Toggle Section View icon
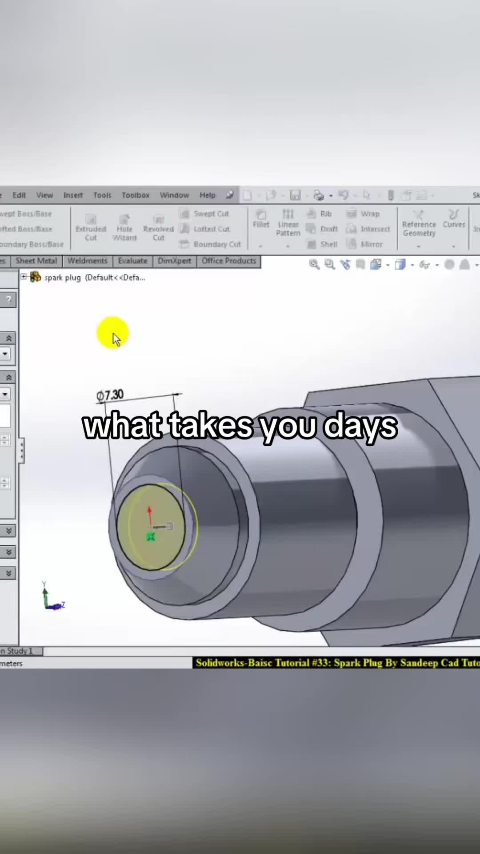The width and height of the screenshot is (480, 854). pos(360,265)
